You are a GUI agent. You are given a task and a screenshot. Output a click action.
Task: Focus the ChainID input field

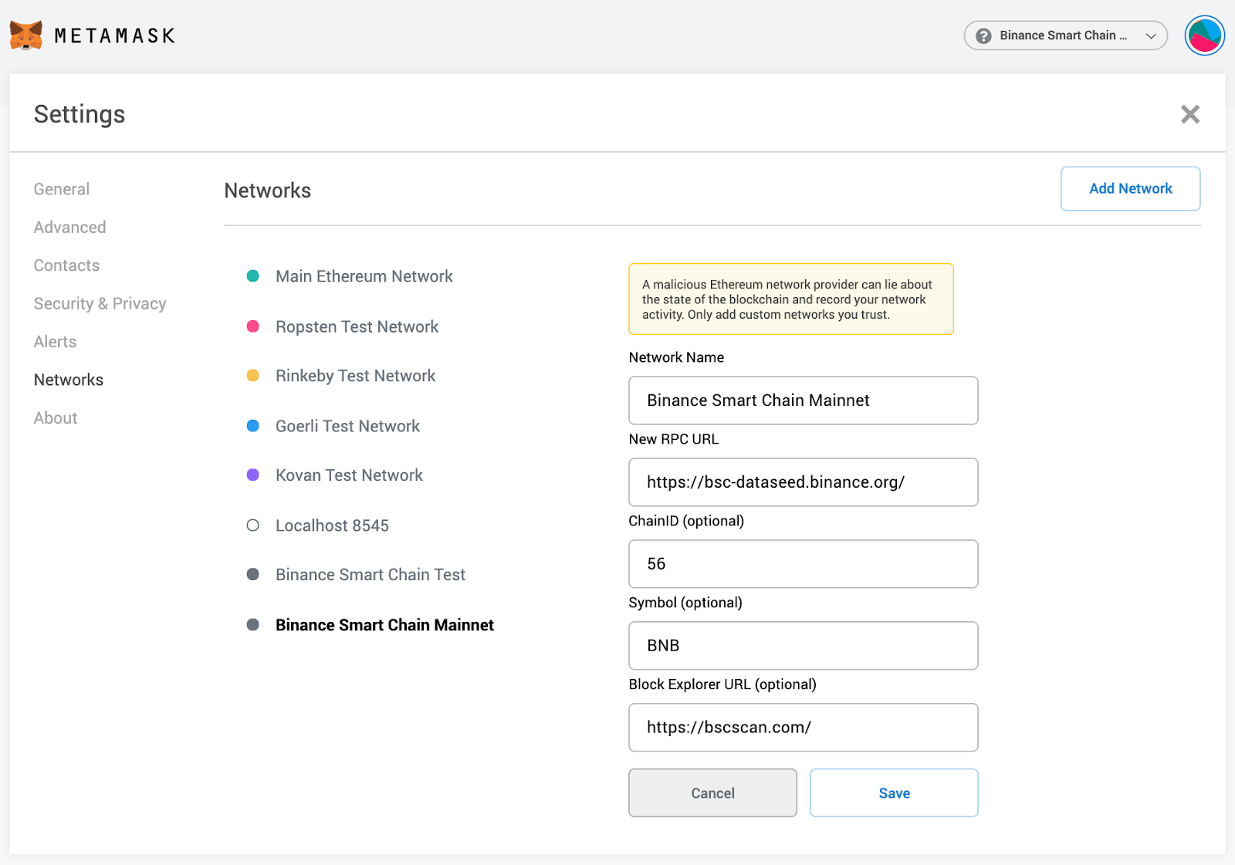click(x=803, y=564)
